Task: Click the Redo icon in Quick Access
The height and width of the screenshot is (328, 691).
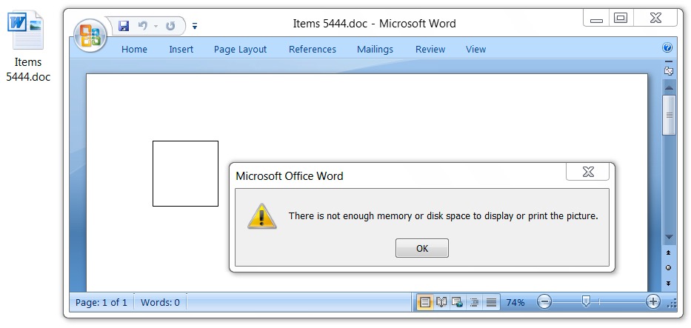Action: [x=170, y=26]
